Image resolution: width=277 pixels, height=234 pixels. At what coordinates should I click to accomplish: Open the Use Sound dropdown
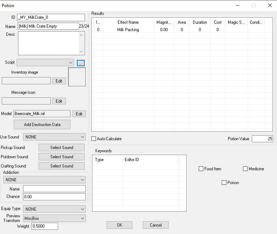54,137
